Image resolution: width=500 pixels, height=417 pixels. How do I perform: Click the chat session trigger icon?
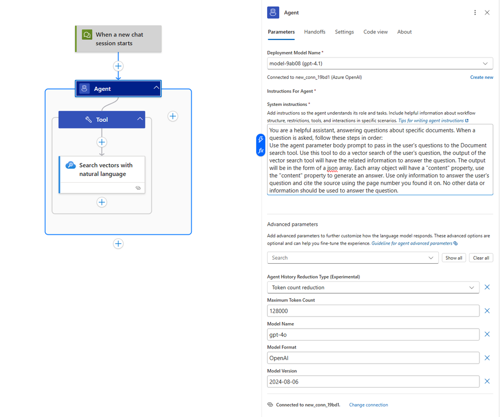(87, 34)
